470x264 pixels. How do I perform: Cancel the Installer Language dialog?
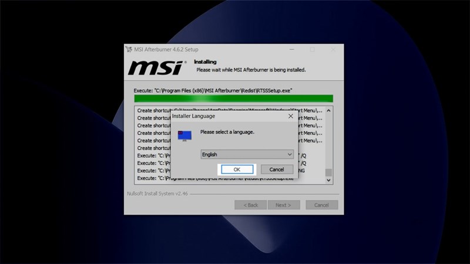277,170
